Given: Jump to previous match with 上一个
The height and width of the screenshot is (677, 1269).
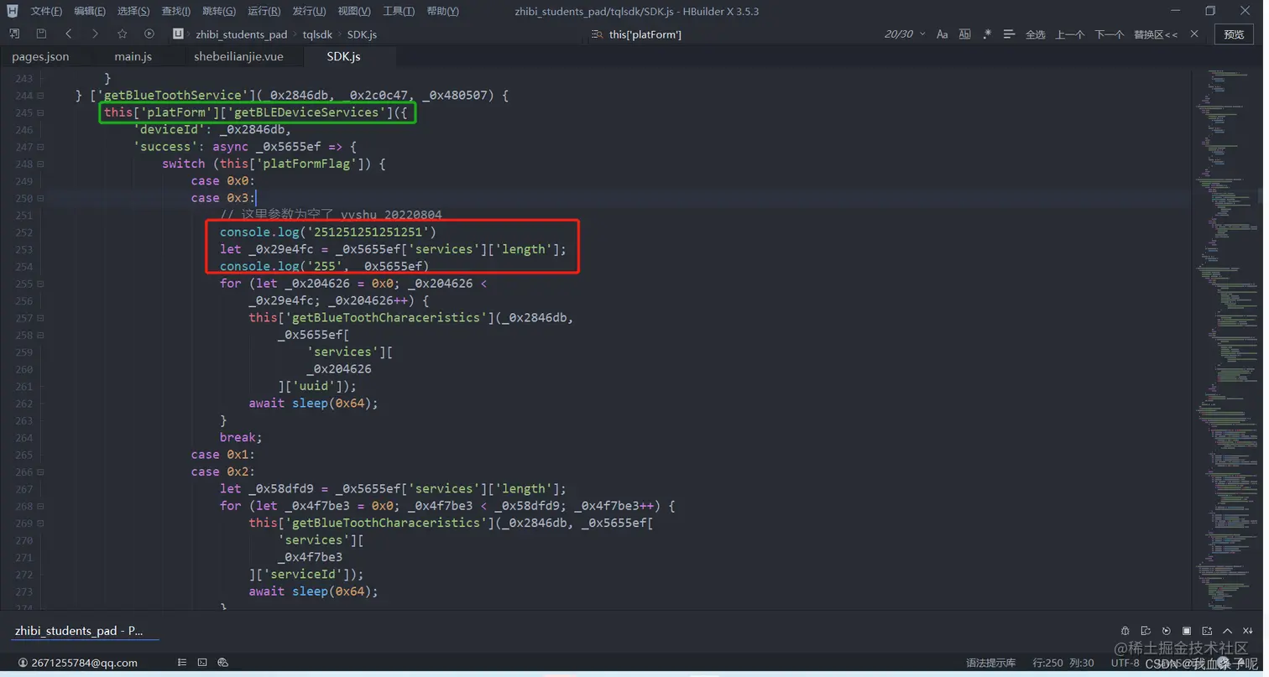Looking at the screenshot, I should [x=1069, y=34].
